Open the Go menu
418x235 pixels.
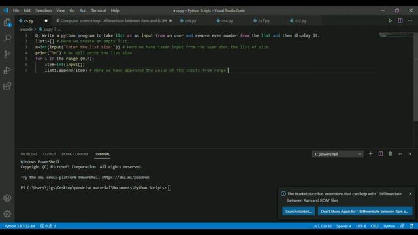click(72, 10)
